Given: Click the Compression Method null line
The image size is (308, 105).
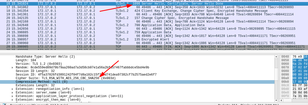Looking at the screenshot, I should click(x=41, y=82).
